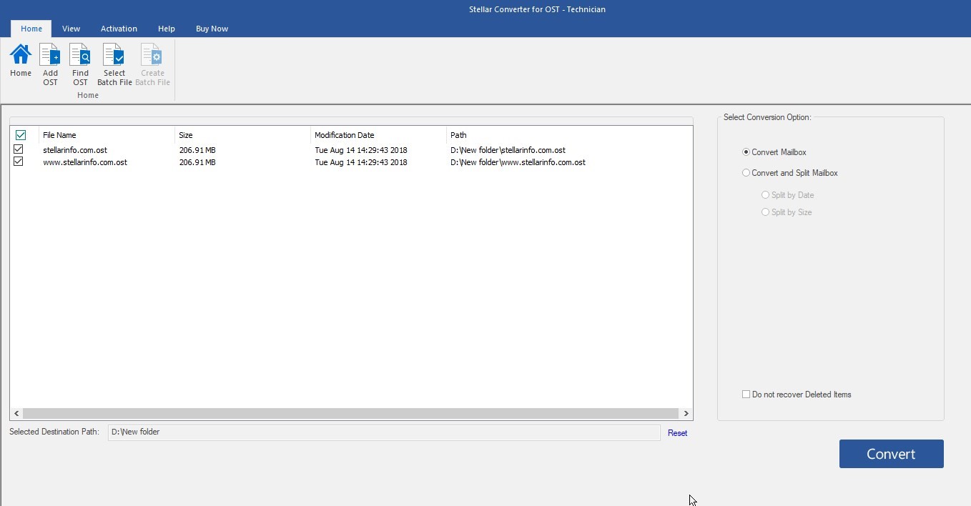Sort by the Size column header

[242, 135]
